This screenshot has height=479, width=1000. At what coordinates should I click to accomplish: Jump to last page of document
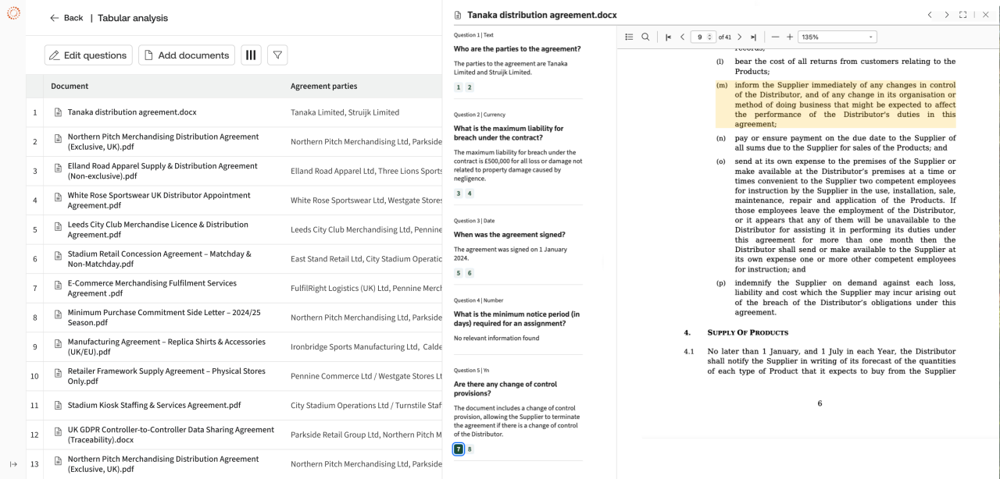click(753, 37)
